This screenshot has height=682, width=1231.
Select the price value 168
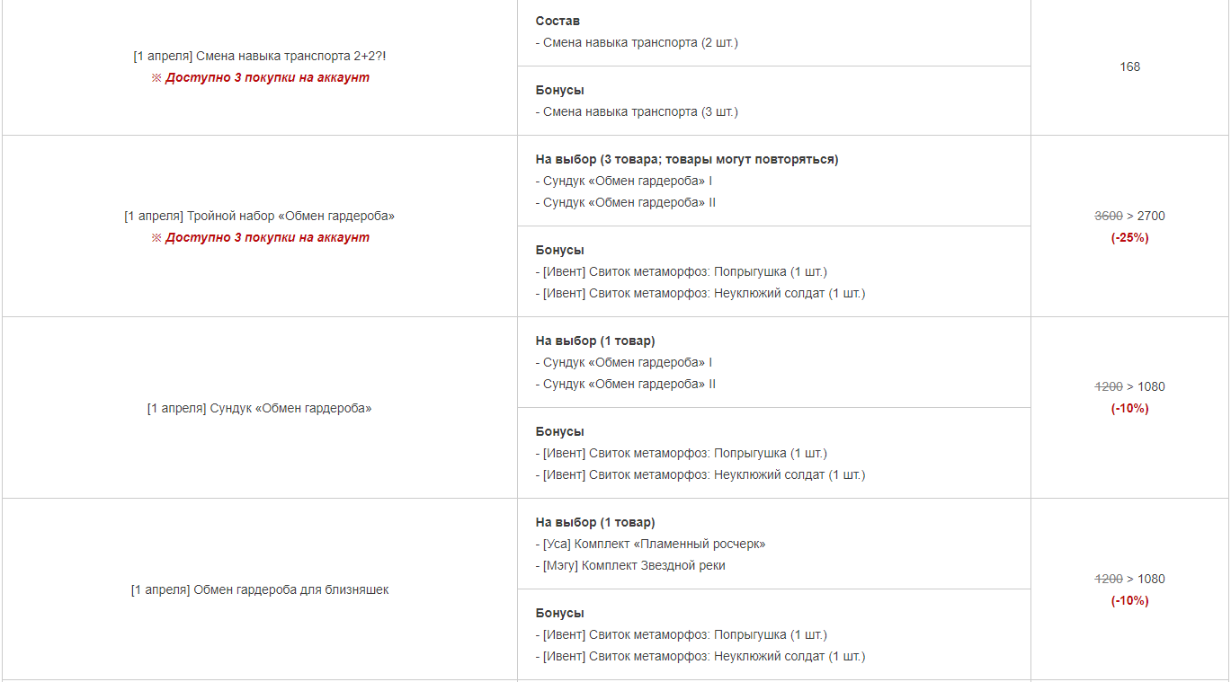1129,66
